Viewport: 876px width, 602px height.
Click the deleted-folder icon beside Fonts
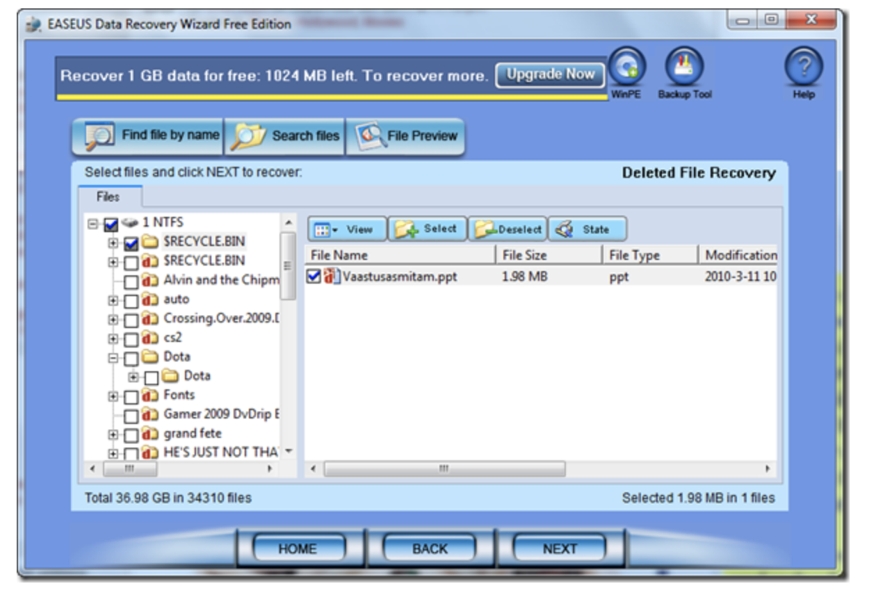click(x=150, y=396)
